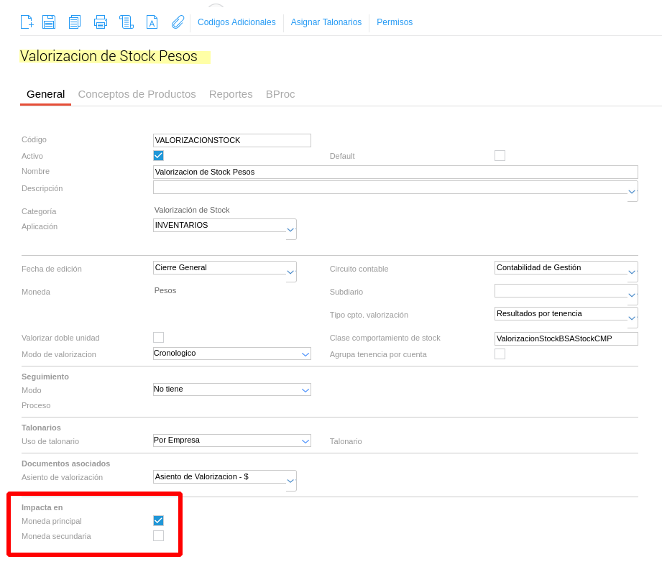
Task: Open the Reportes tab
Action: 231,94
